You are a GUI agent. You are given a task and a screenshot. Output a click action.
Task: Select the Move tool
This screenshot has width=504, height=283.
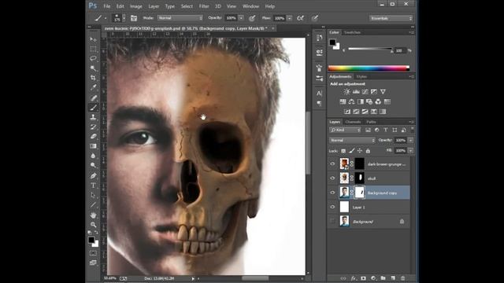point(93,39)
